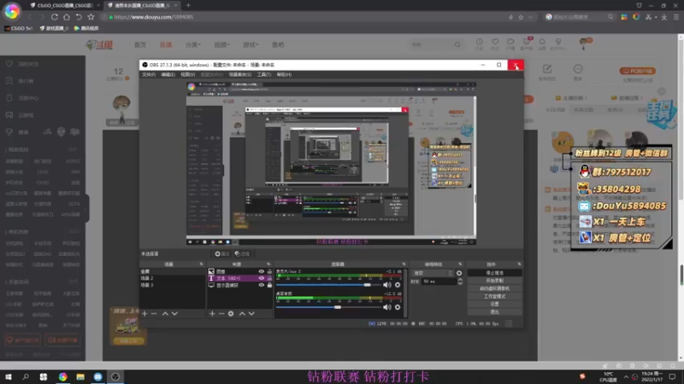Switch to OBS Studio in the taskbar
Viewport: 684px width, 384px height.
[115, 376]
